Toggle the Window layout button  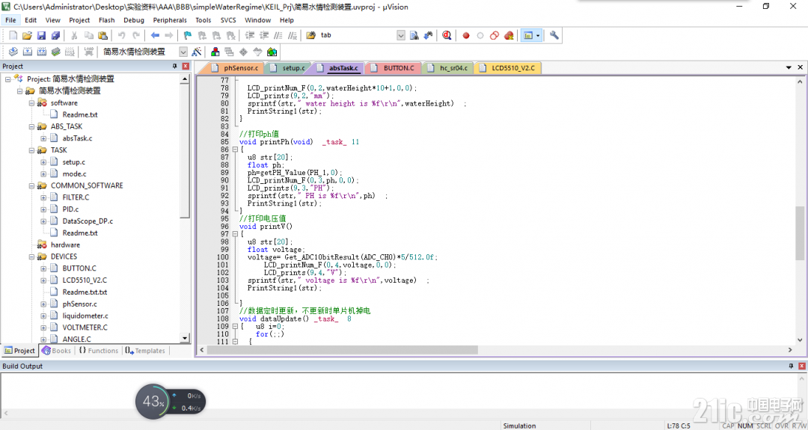click(527, 36)
